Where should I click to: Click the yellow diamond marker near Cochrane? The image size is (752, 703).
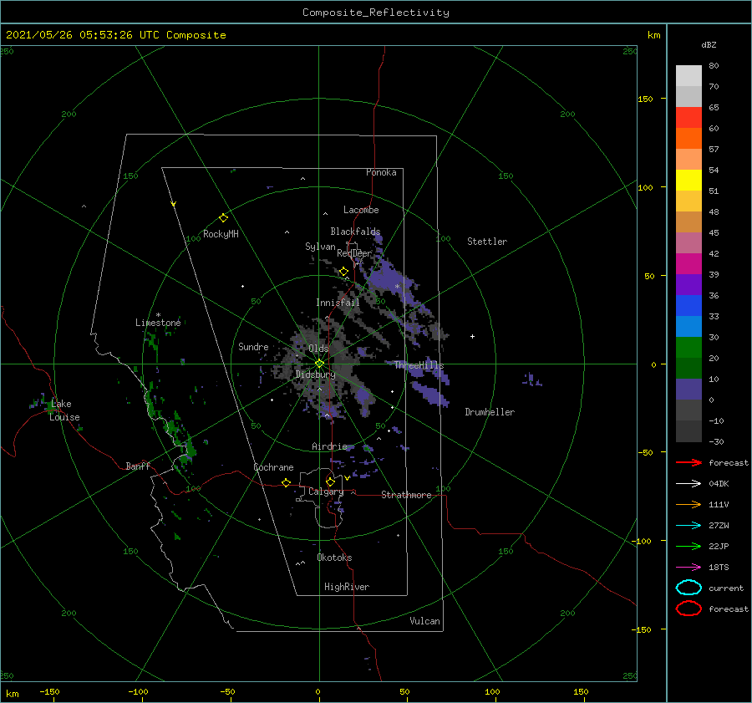pos(286,482)
